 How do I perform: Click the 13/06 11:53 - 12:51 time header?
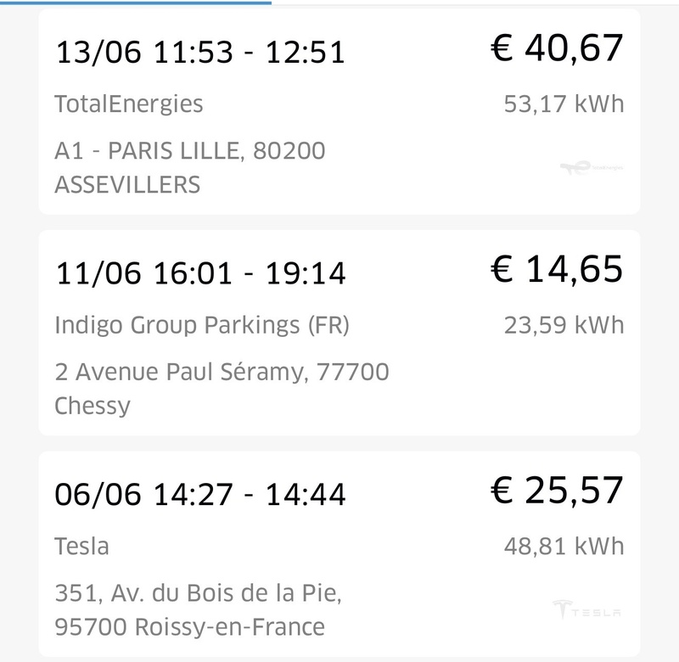click(200, 53)
